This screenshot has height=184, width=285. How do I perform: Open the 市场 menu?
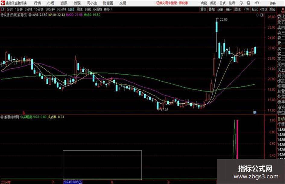(x=51, y=3)
